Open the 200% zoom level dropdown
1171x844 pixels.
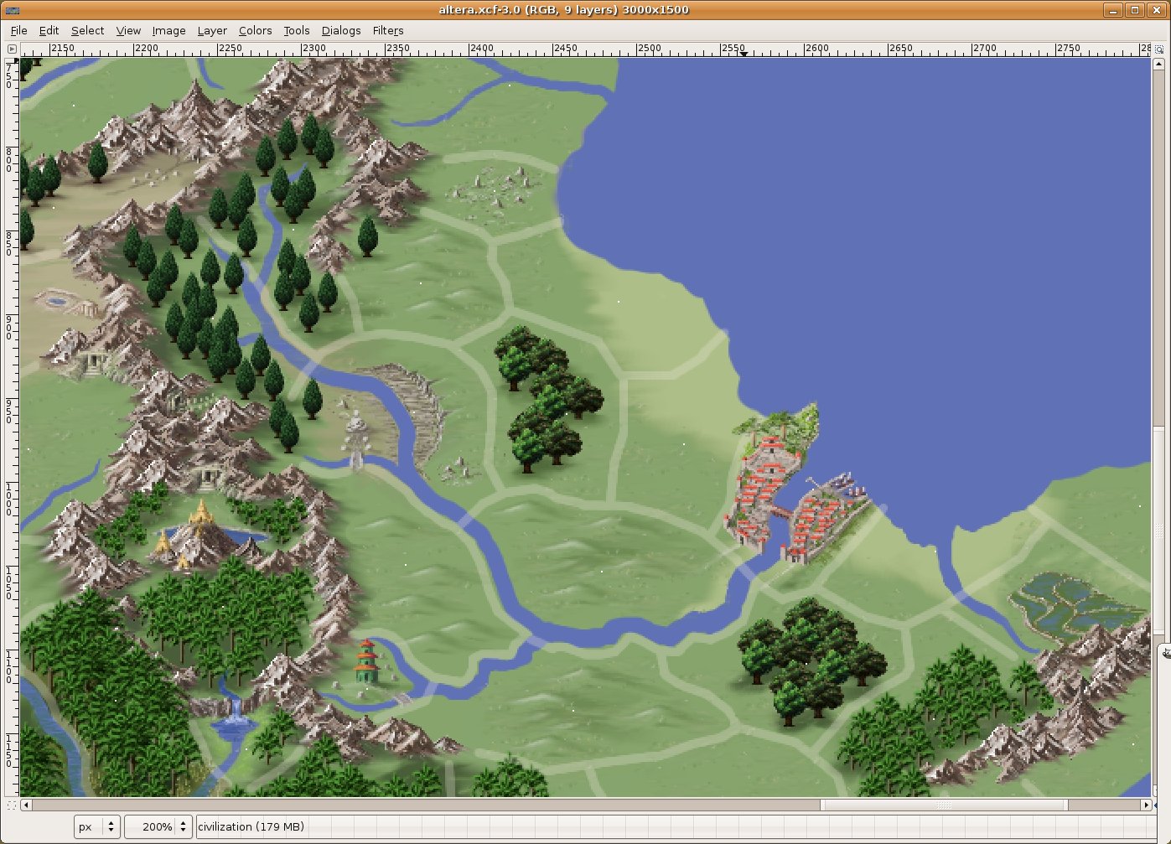pos(183,826)
